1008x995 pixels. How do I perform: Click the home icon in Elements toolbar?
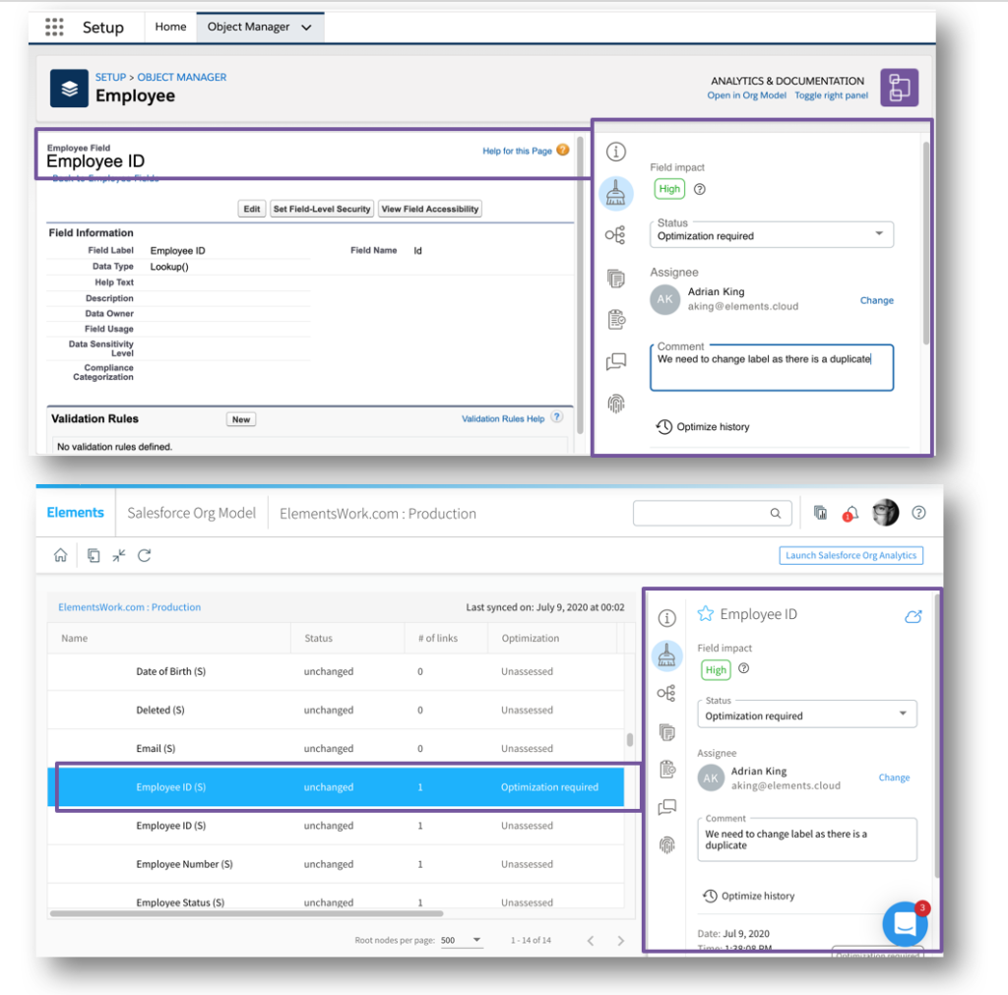[x=61, y=555]
